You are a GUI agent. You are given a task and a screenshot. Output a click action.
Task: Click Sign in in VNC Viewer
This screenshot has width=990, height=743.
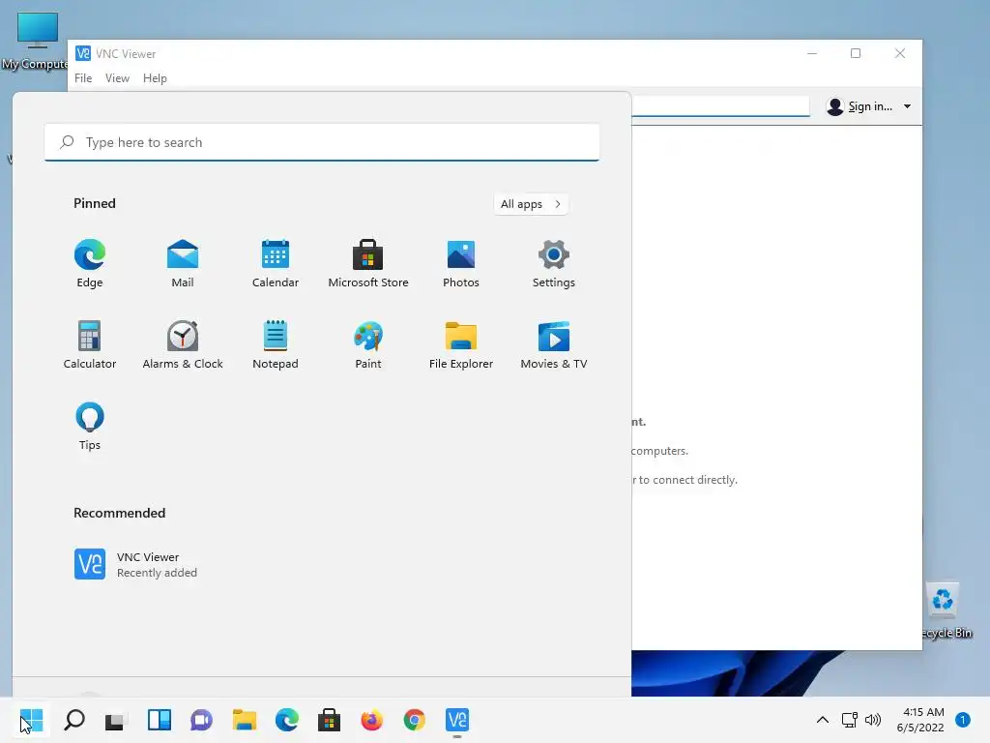[x=860, y=106]
